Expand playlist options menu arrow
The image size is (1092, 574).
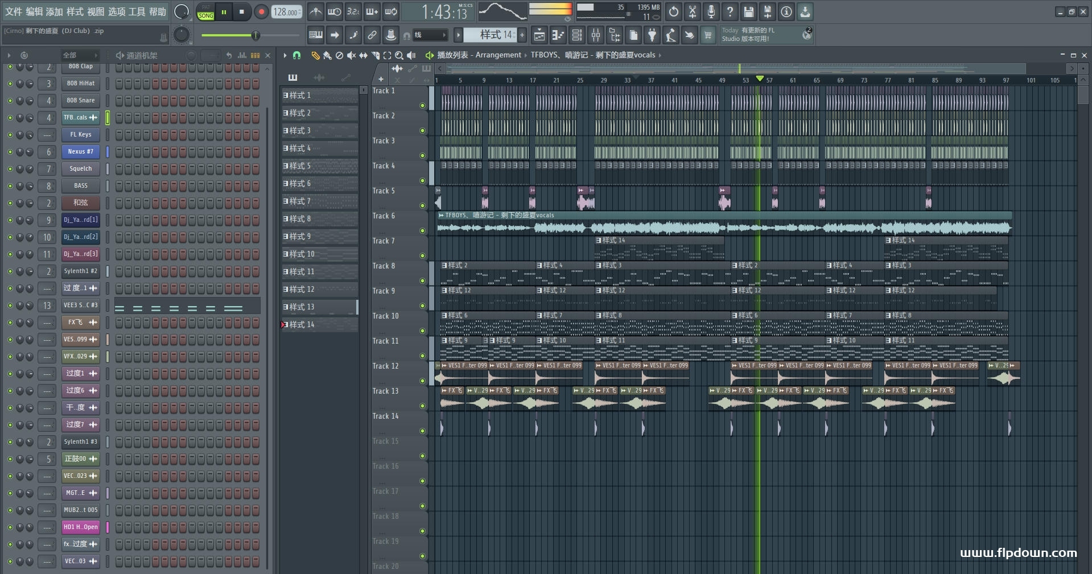pos(285,55)
